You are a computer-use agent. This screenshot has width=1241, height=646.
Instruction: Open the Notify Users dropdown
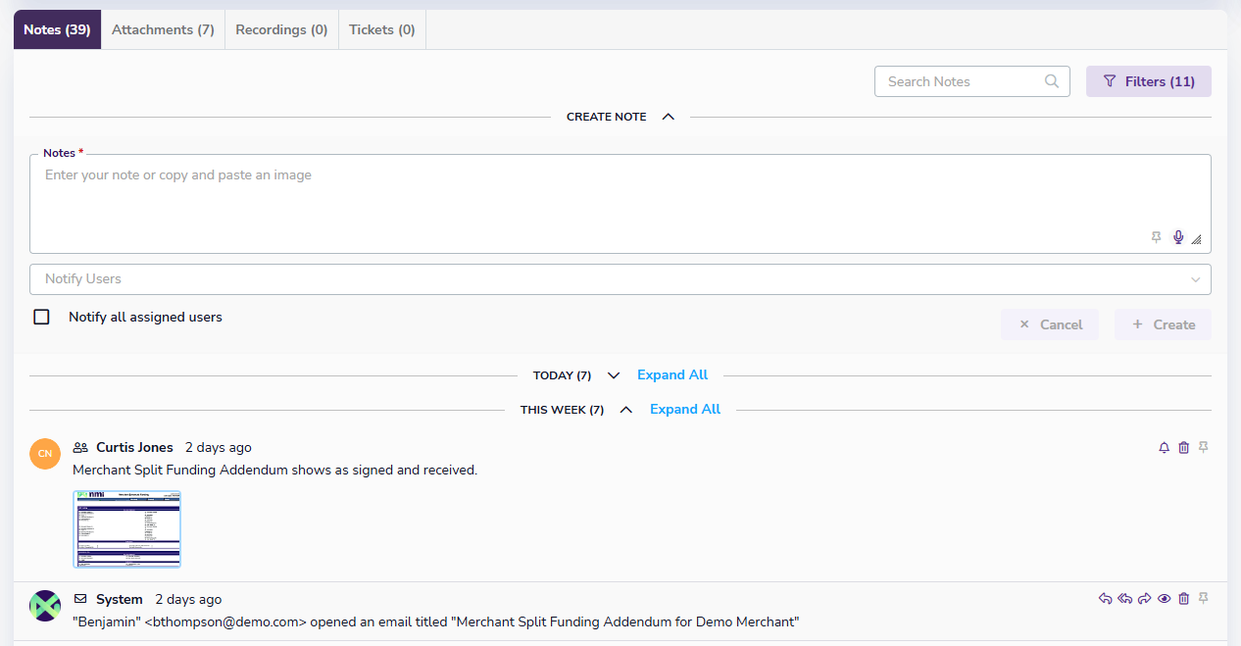click(620, 279)
